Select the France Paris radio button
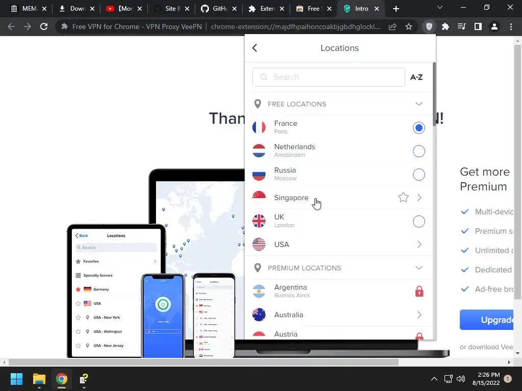522x391 pixels. pyautogui.click(x=419, y=128)
